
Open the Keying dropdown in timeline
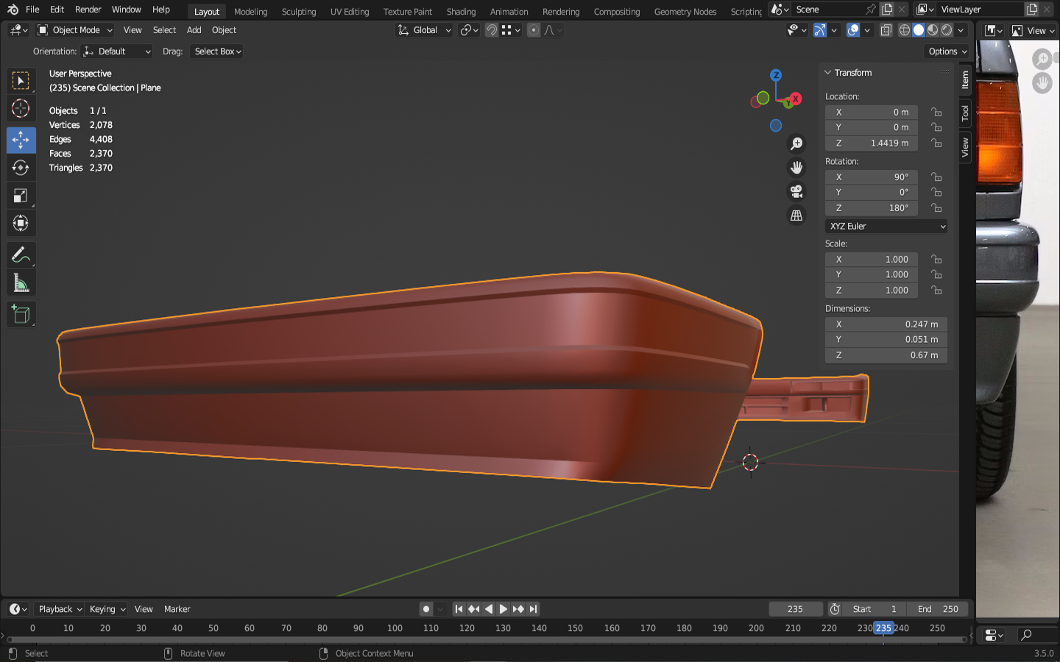(107, 609)
